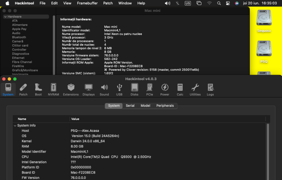The image size is (282, 180).
Task: Select ATA in the hardware sidebar
Action: 15,21
